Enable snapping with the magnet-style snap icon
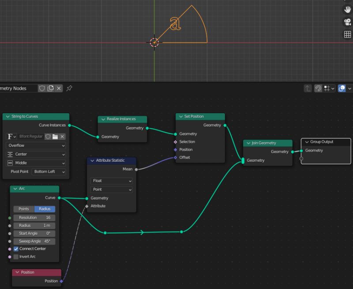The image size is (353, 289). tap(319, 88)
